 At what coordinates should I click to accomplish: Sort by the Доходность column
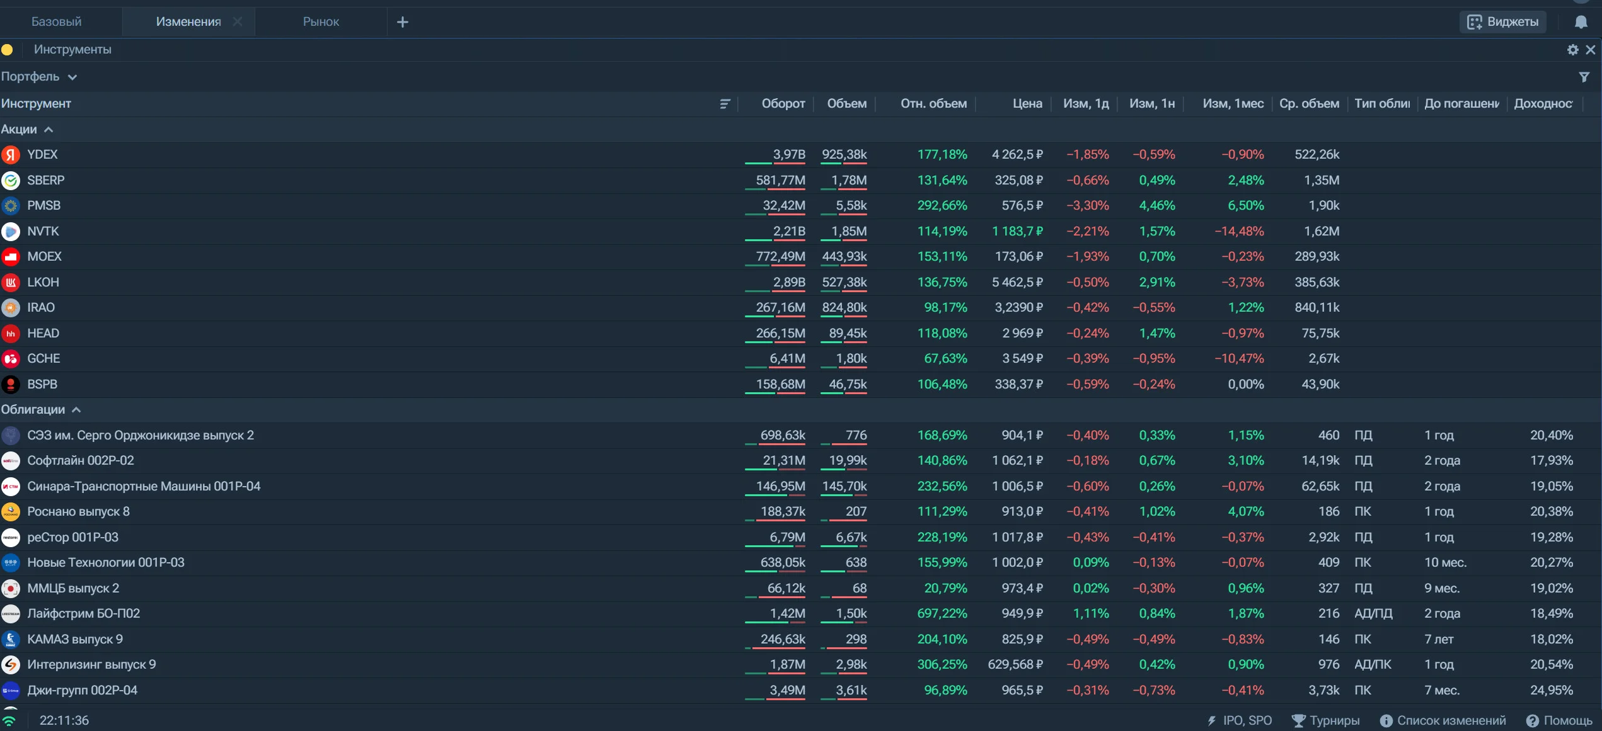pos(1543,104)
